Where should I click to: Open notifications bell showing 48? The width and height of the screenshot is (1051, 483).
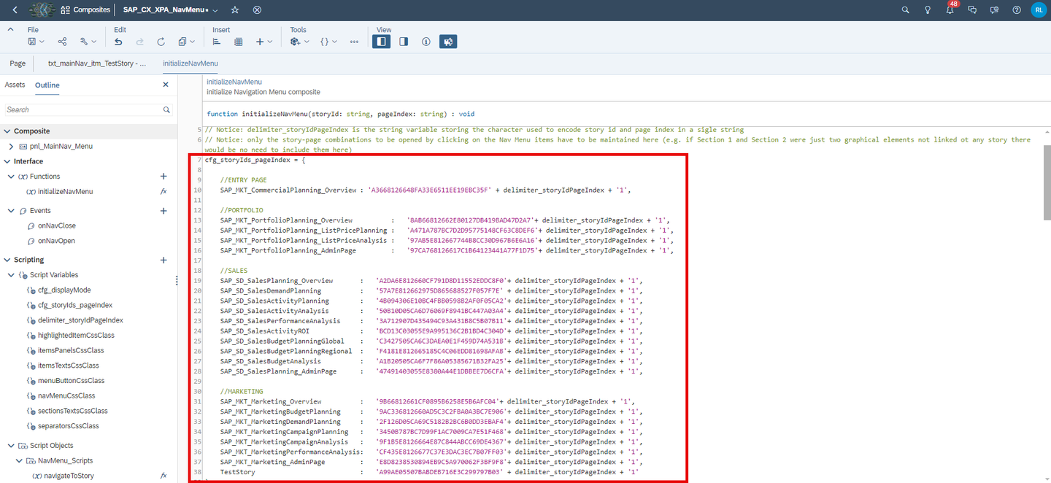click(x=950, y=10)
